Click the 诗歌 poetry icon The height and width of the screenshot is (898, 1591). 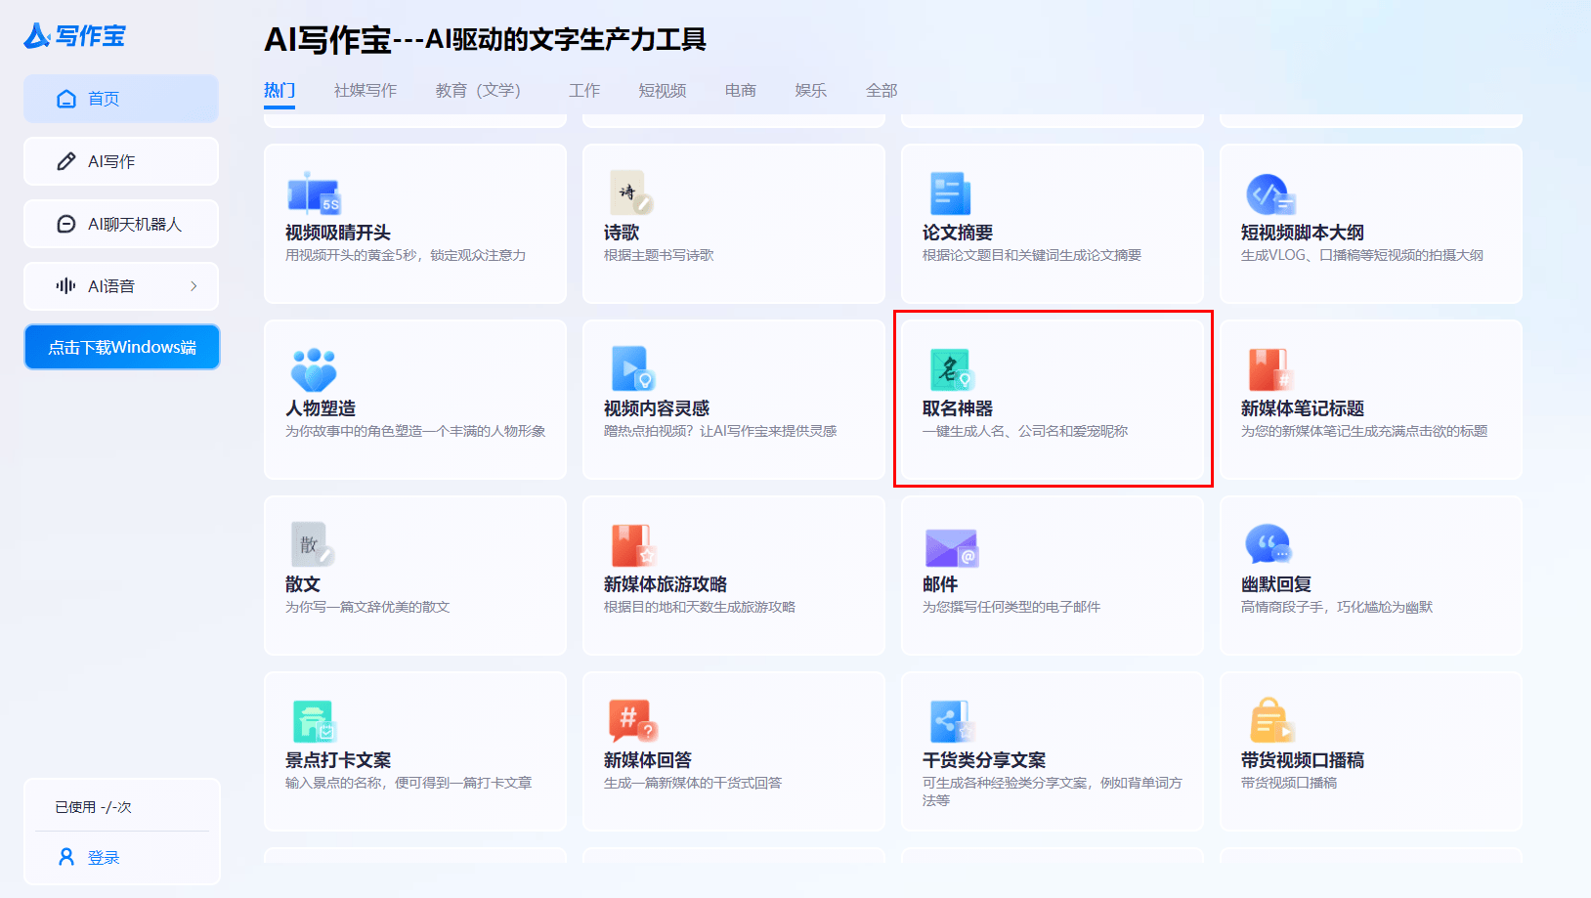click(630, 193)
